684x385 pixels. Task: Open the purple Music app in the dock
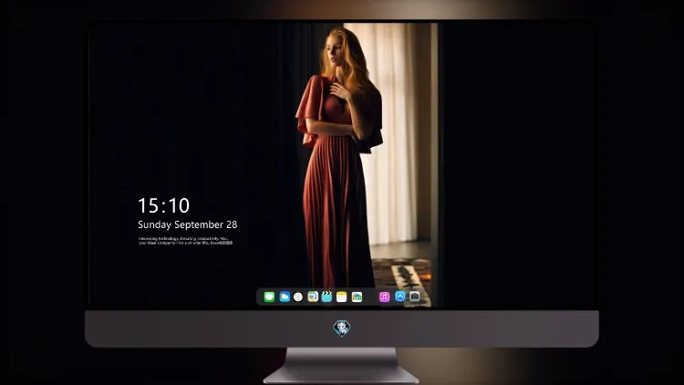(x=384, y=297)
